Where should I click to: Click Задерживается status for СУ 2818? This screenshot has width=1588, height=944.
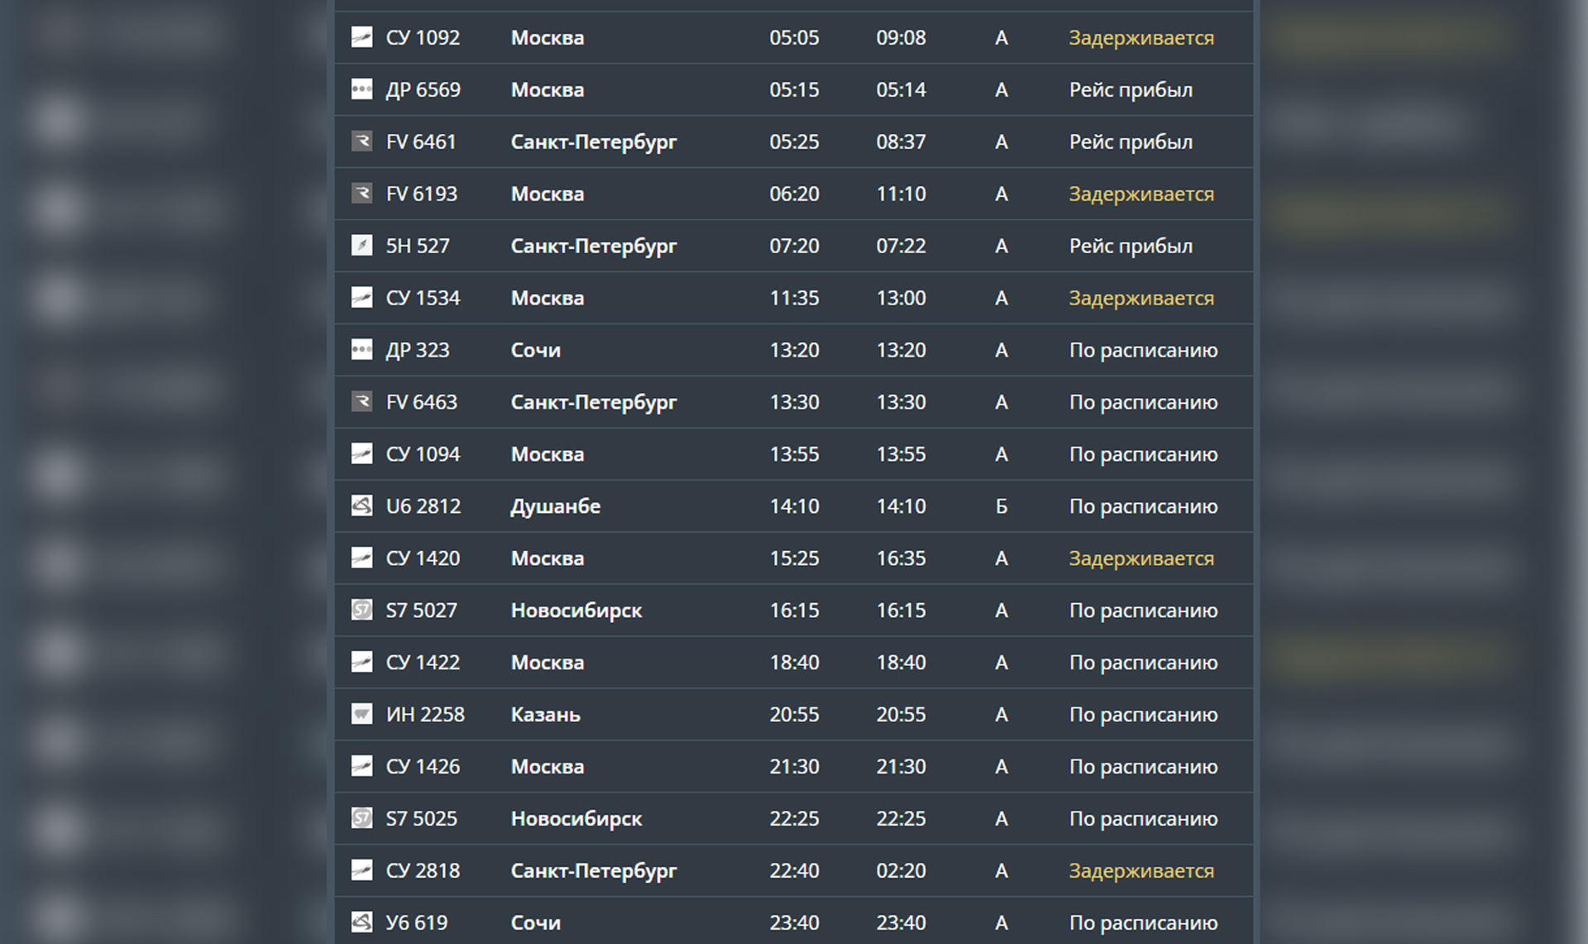[1141, 870]
